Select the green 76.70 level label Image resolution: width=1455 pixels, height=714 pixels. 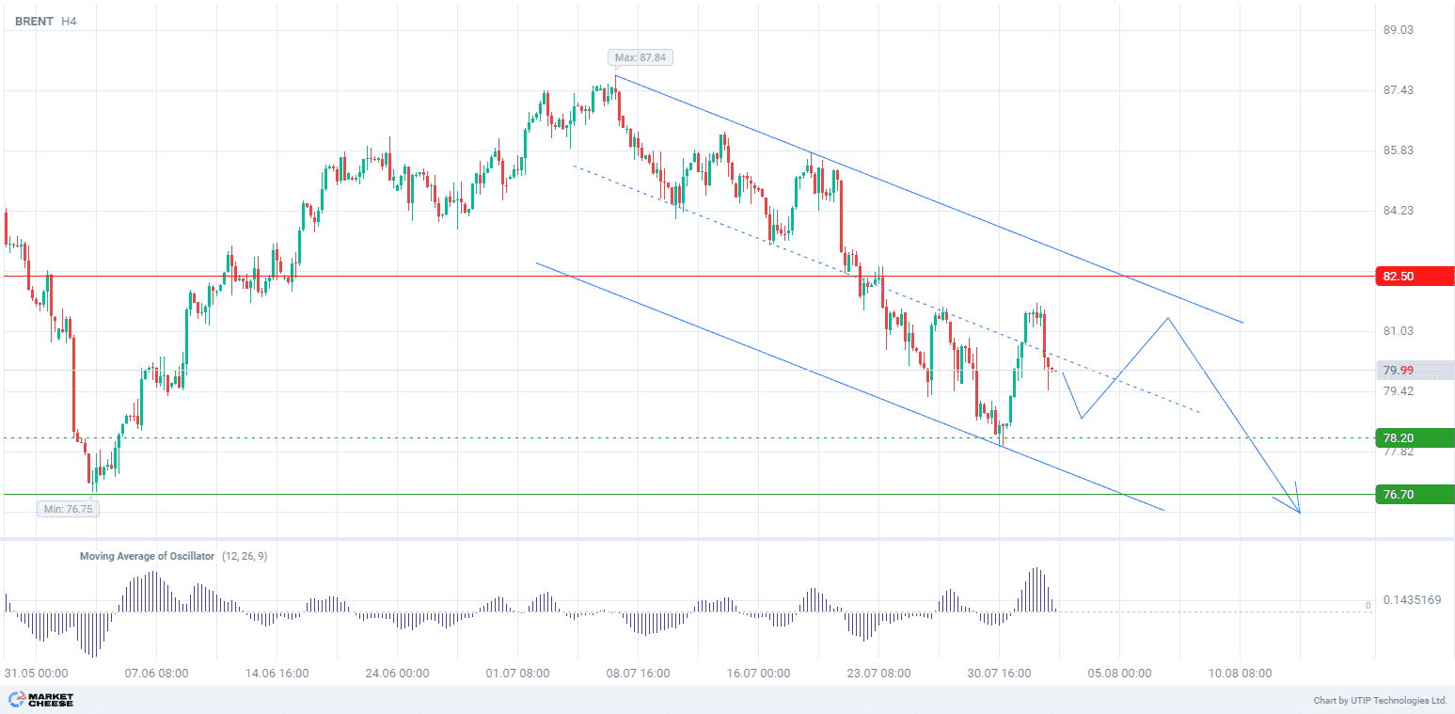[1415, 494]
